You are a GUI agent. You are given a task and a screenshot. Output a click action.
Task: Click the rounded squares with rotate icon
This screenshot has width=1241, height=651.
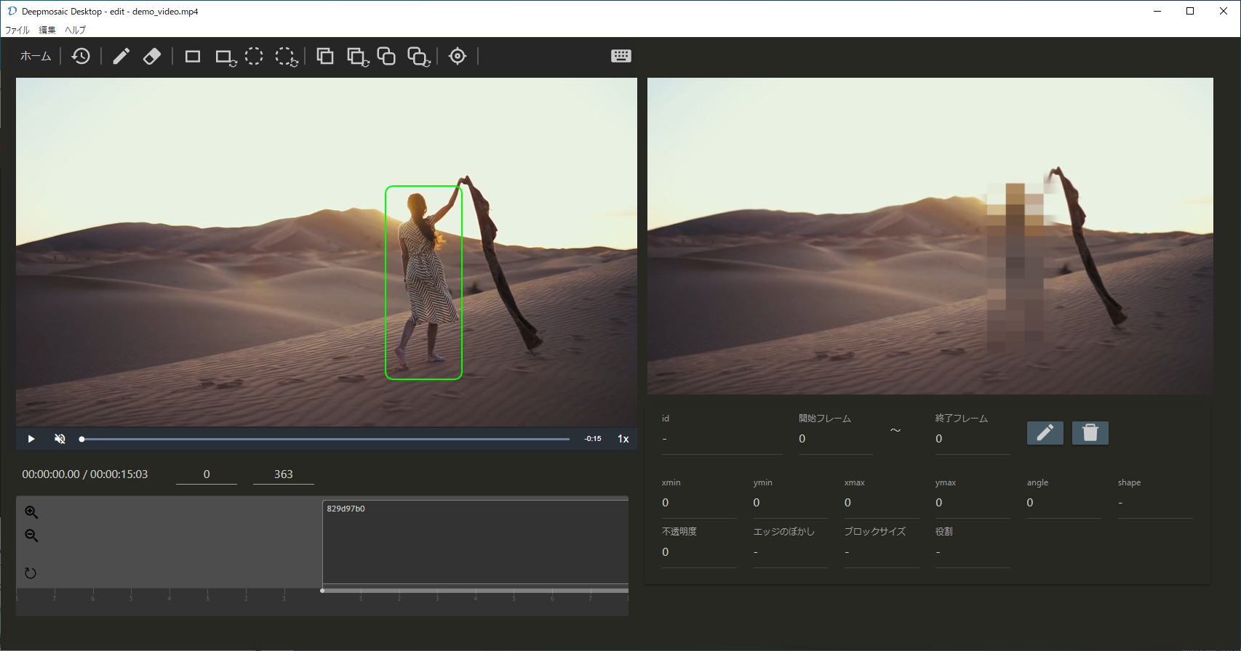point(419,57)
